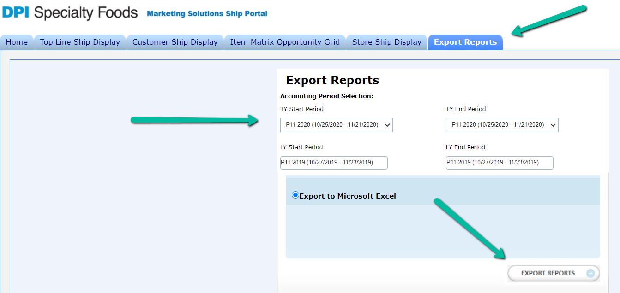Screen dimensions: 620x293
Task: Switch to the Store Ship Display tab
Action: click(387, 42)
